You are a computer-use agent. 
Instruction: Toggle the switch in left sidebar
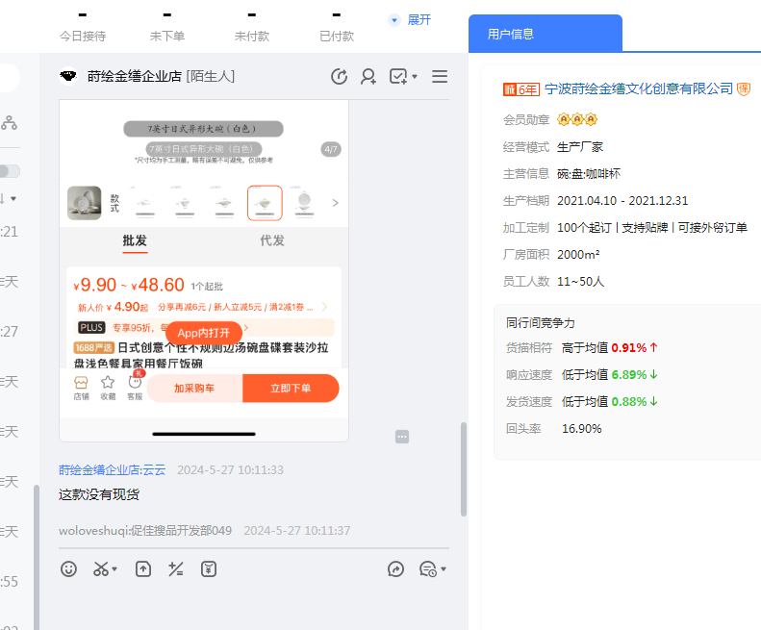pos(10,171)
